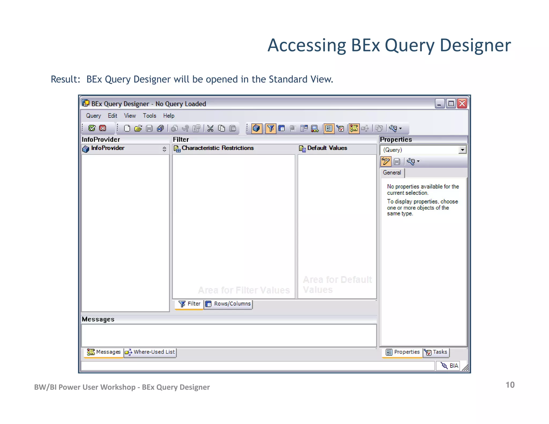Click the Cut scissors icon
The image size is (549, 424).
point(210,128)
